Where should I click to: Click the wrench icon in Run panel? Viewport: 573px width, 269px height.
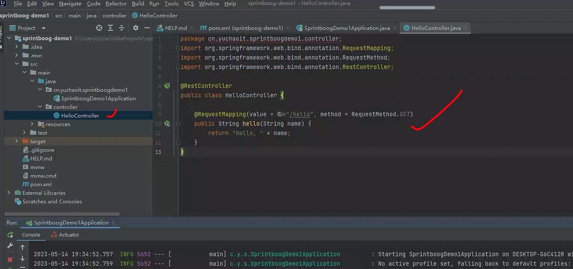pyautogui.click(x=10, y=246)
